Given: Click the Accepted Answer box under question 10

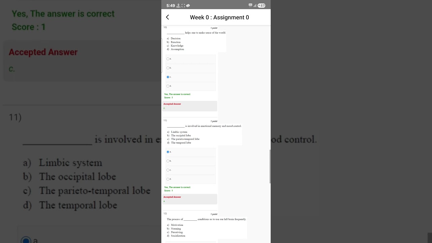Looking at the screenshot, I should [x=190, y=106].
